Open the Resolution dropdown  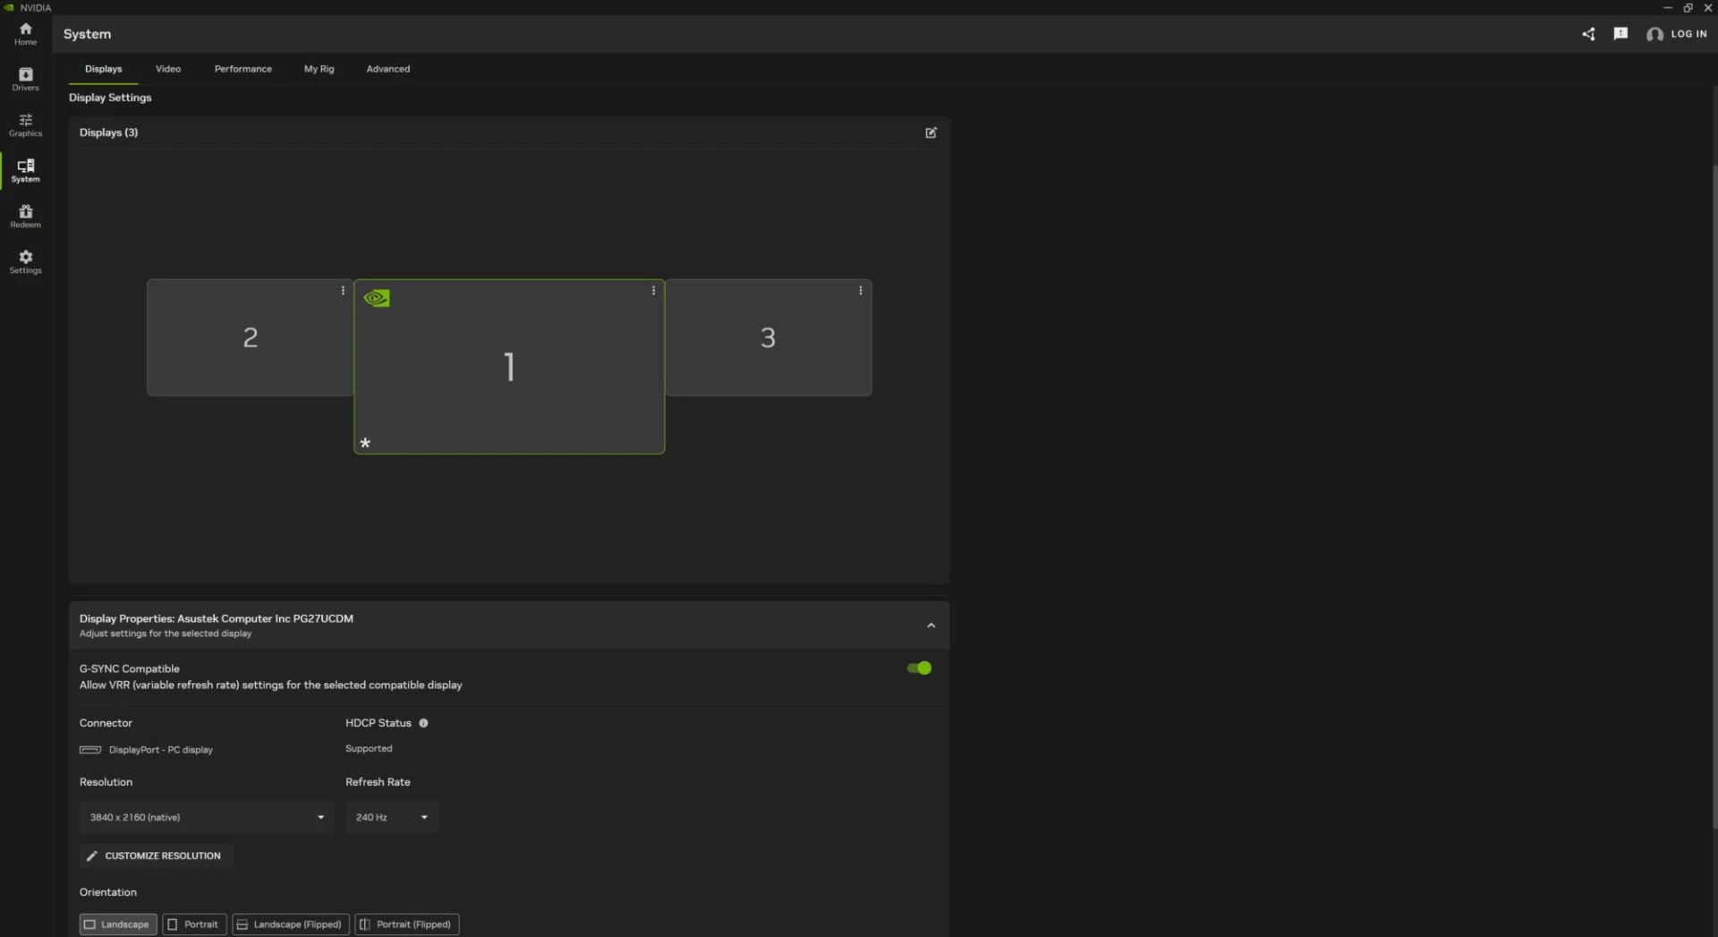(207, 817)
